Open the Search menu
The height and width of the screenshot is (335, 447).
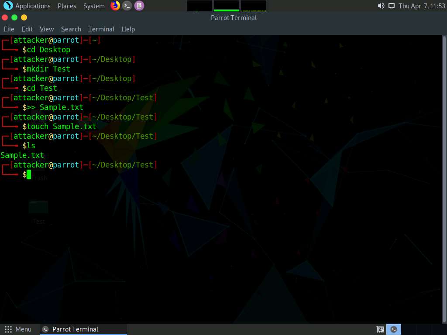click(71, 29)
